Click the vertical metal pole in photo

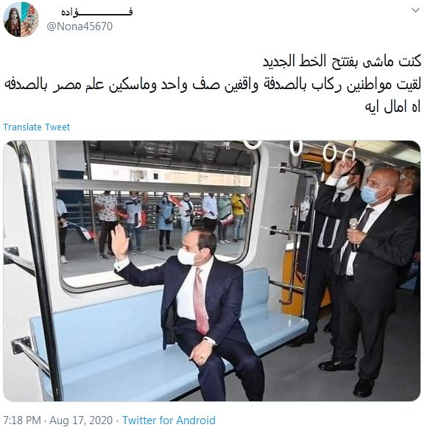(x=40, y=270)
